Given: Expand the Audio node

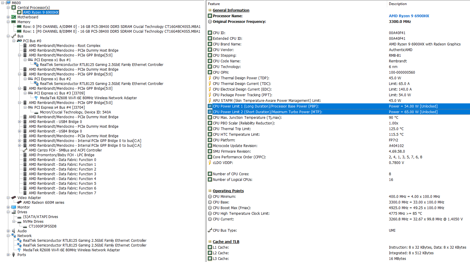Looking at the screenshot, I should [x=8, y=231].
